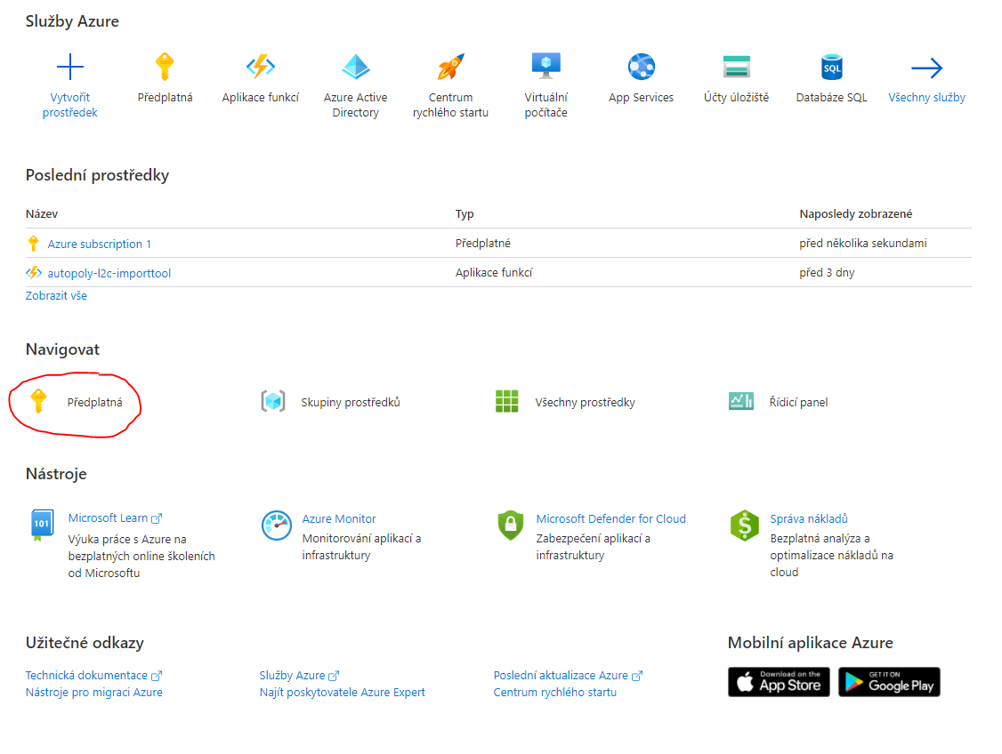Sort by the Název column header
The image size is (1002, 754).
click(x=42, y=214)
